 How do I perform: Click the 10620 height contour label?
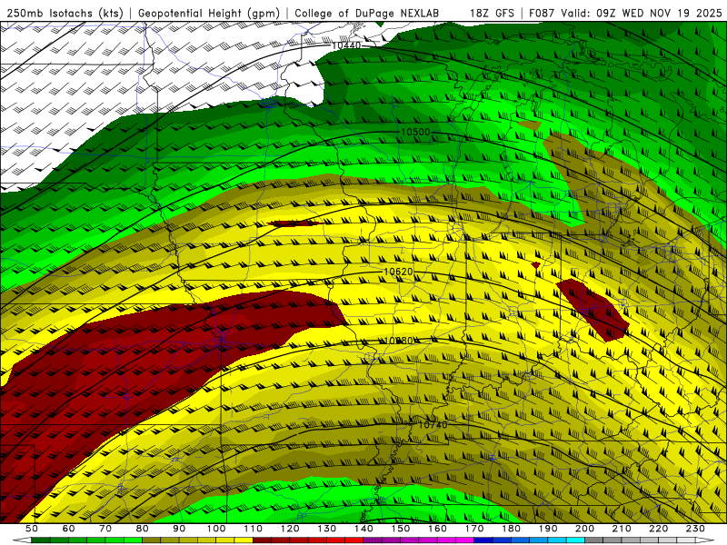(x=398, y=272)
